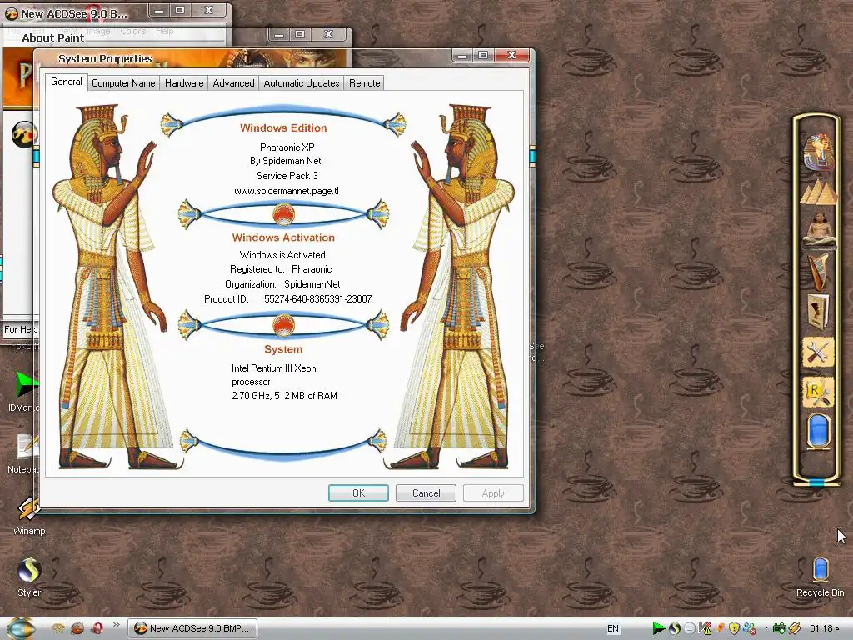Click the Intel Pentium III Xeon text
The image size is (853, 640).
point(273,367)
